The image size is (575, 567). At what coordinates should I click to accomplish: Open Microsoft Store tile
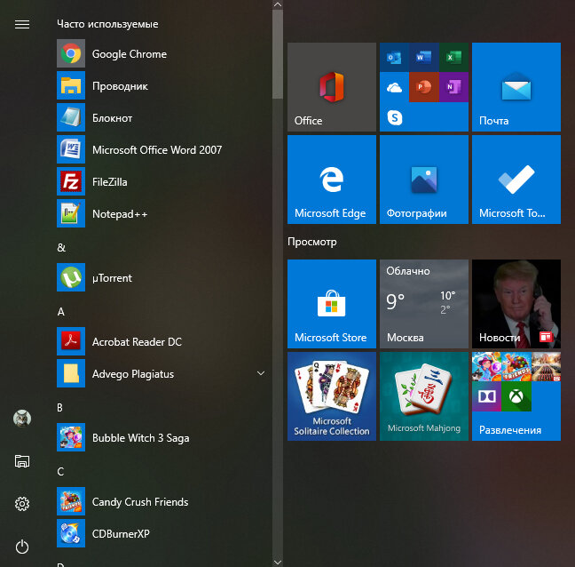pos(332,304)
